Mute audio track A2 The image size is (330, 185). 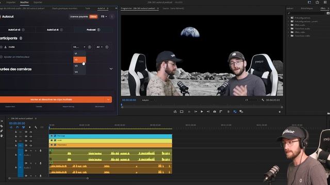click(x=31, y=163)
